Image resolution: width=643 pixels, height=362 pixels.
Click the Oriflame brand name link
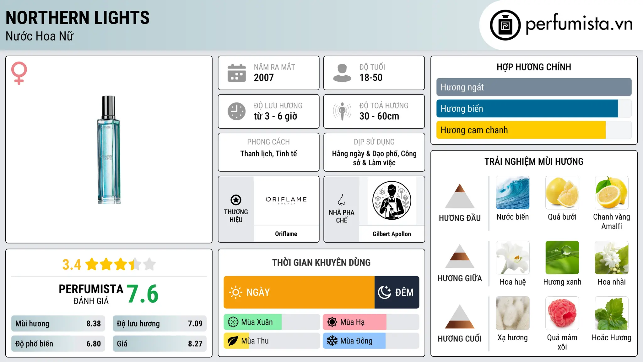pyautogui.click(x=286, y=234)
